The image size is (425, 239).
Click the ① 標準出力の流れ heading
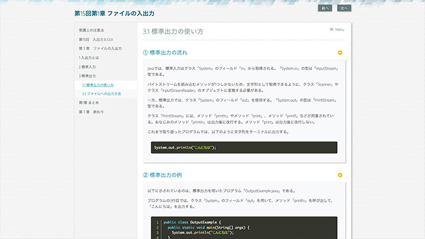pos(165,53)
